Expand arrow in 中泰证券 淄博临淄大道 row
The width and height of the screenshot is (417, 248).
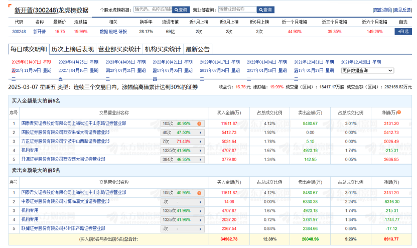point(201,201)
